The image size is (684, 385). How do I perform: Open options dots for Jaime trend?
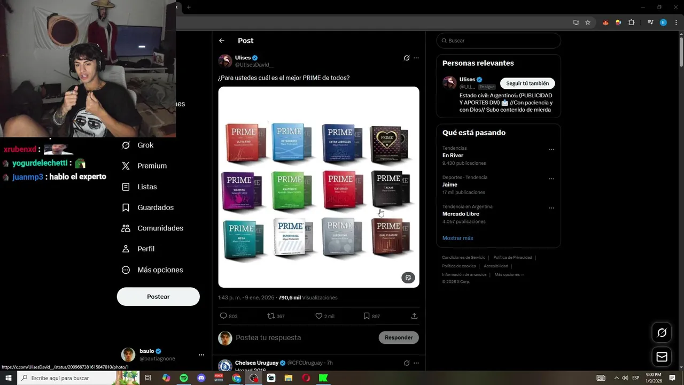click(x=551, y=179)
